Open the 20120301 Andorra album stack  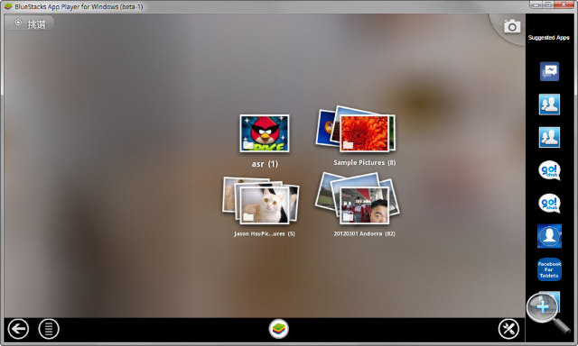pyautogui.click(x=358, y=198)
